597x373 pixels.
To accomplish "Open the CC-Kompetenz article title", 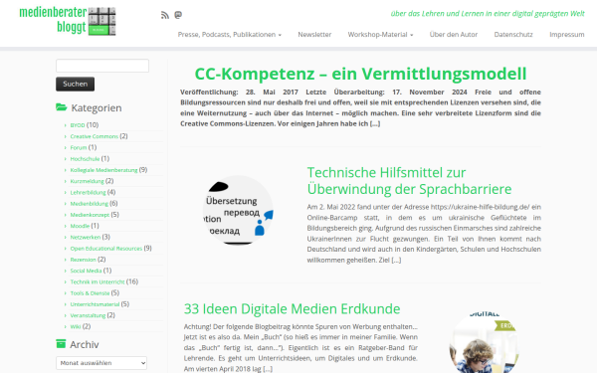I will [x=360, y=74].
